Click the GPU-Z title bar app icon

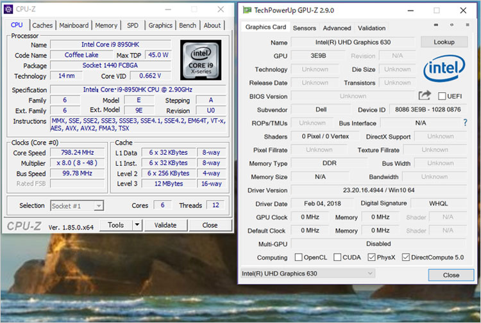(x=247, y=10)
